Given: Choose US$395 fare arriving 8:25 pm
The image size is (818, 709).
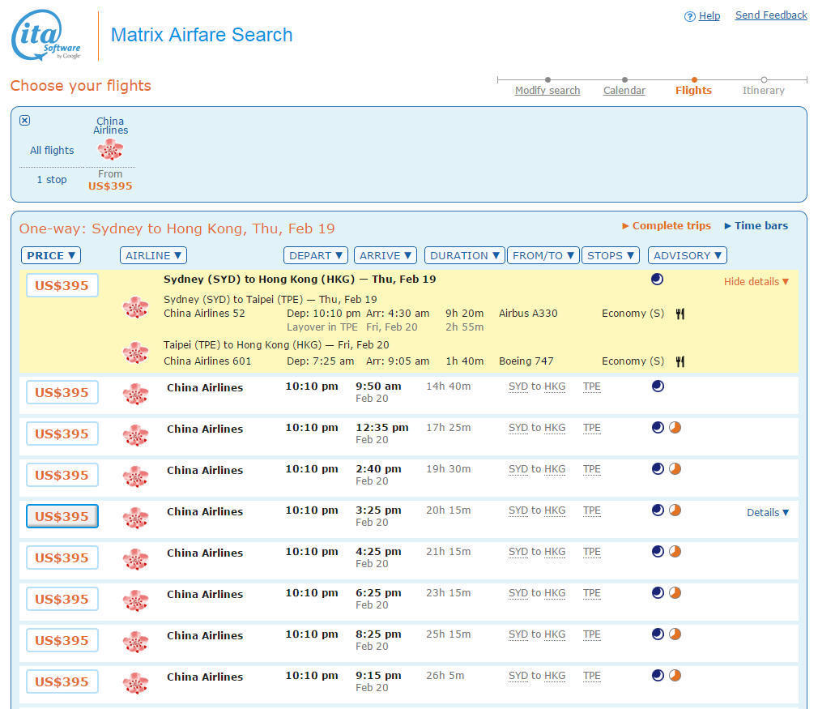Looking at the screenshot, I should (x=62, y=640).
